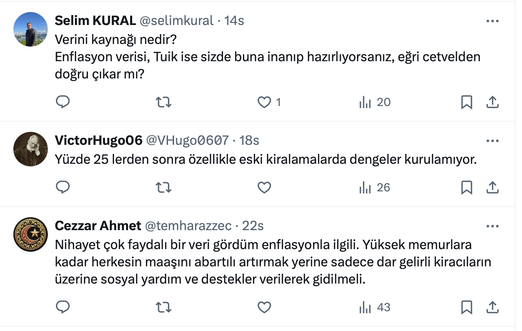Retweet Cezzar Ahmet's tweet
The height and width of the screenshot is (331, 522).
164,307
